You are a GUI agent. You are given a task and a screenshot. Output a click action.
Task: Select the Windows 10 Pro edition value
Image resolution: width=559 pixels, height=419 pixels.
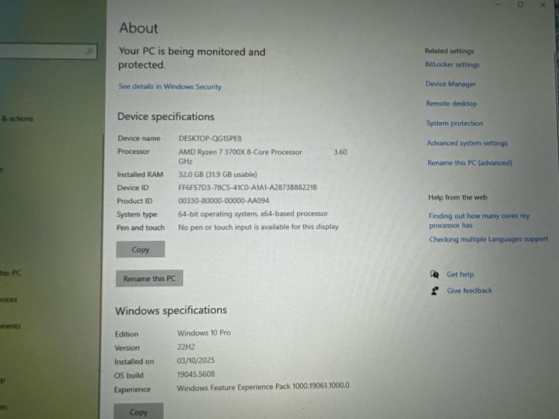(x=204, y=333)
